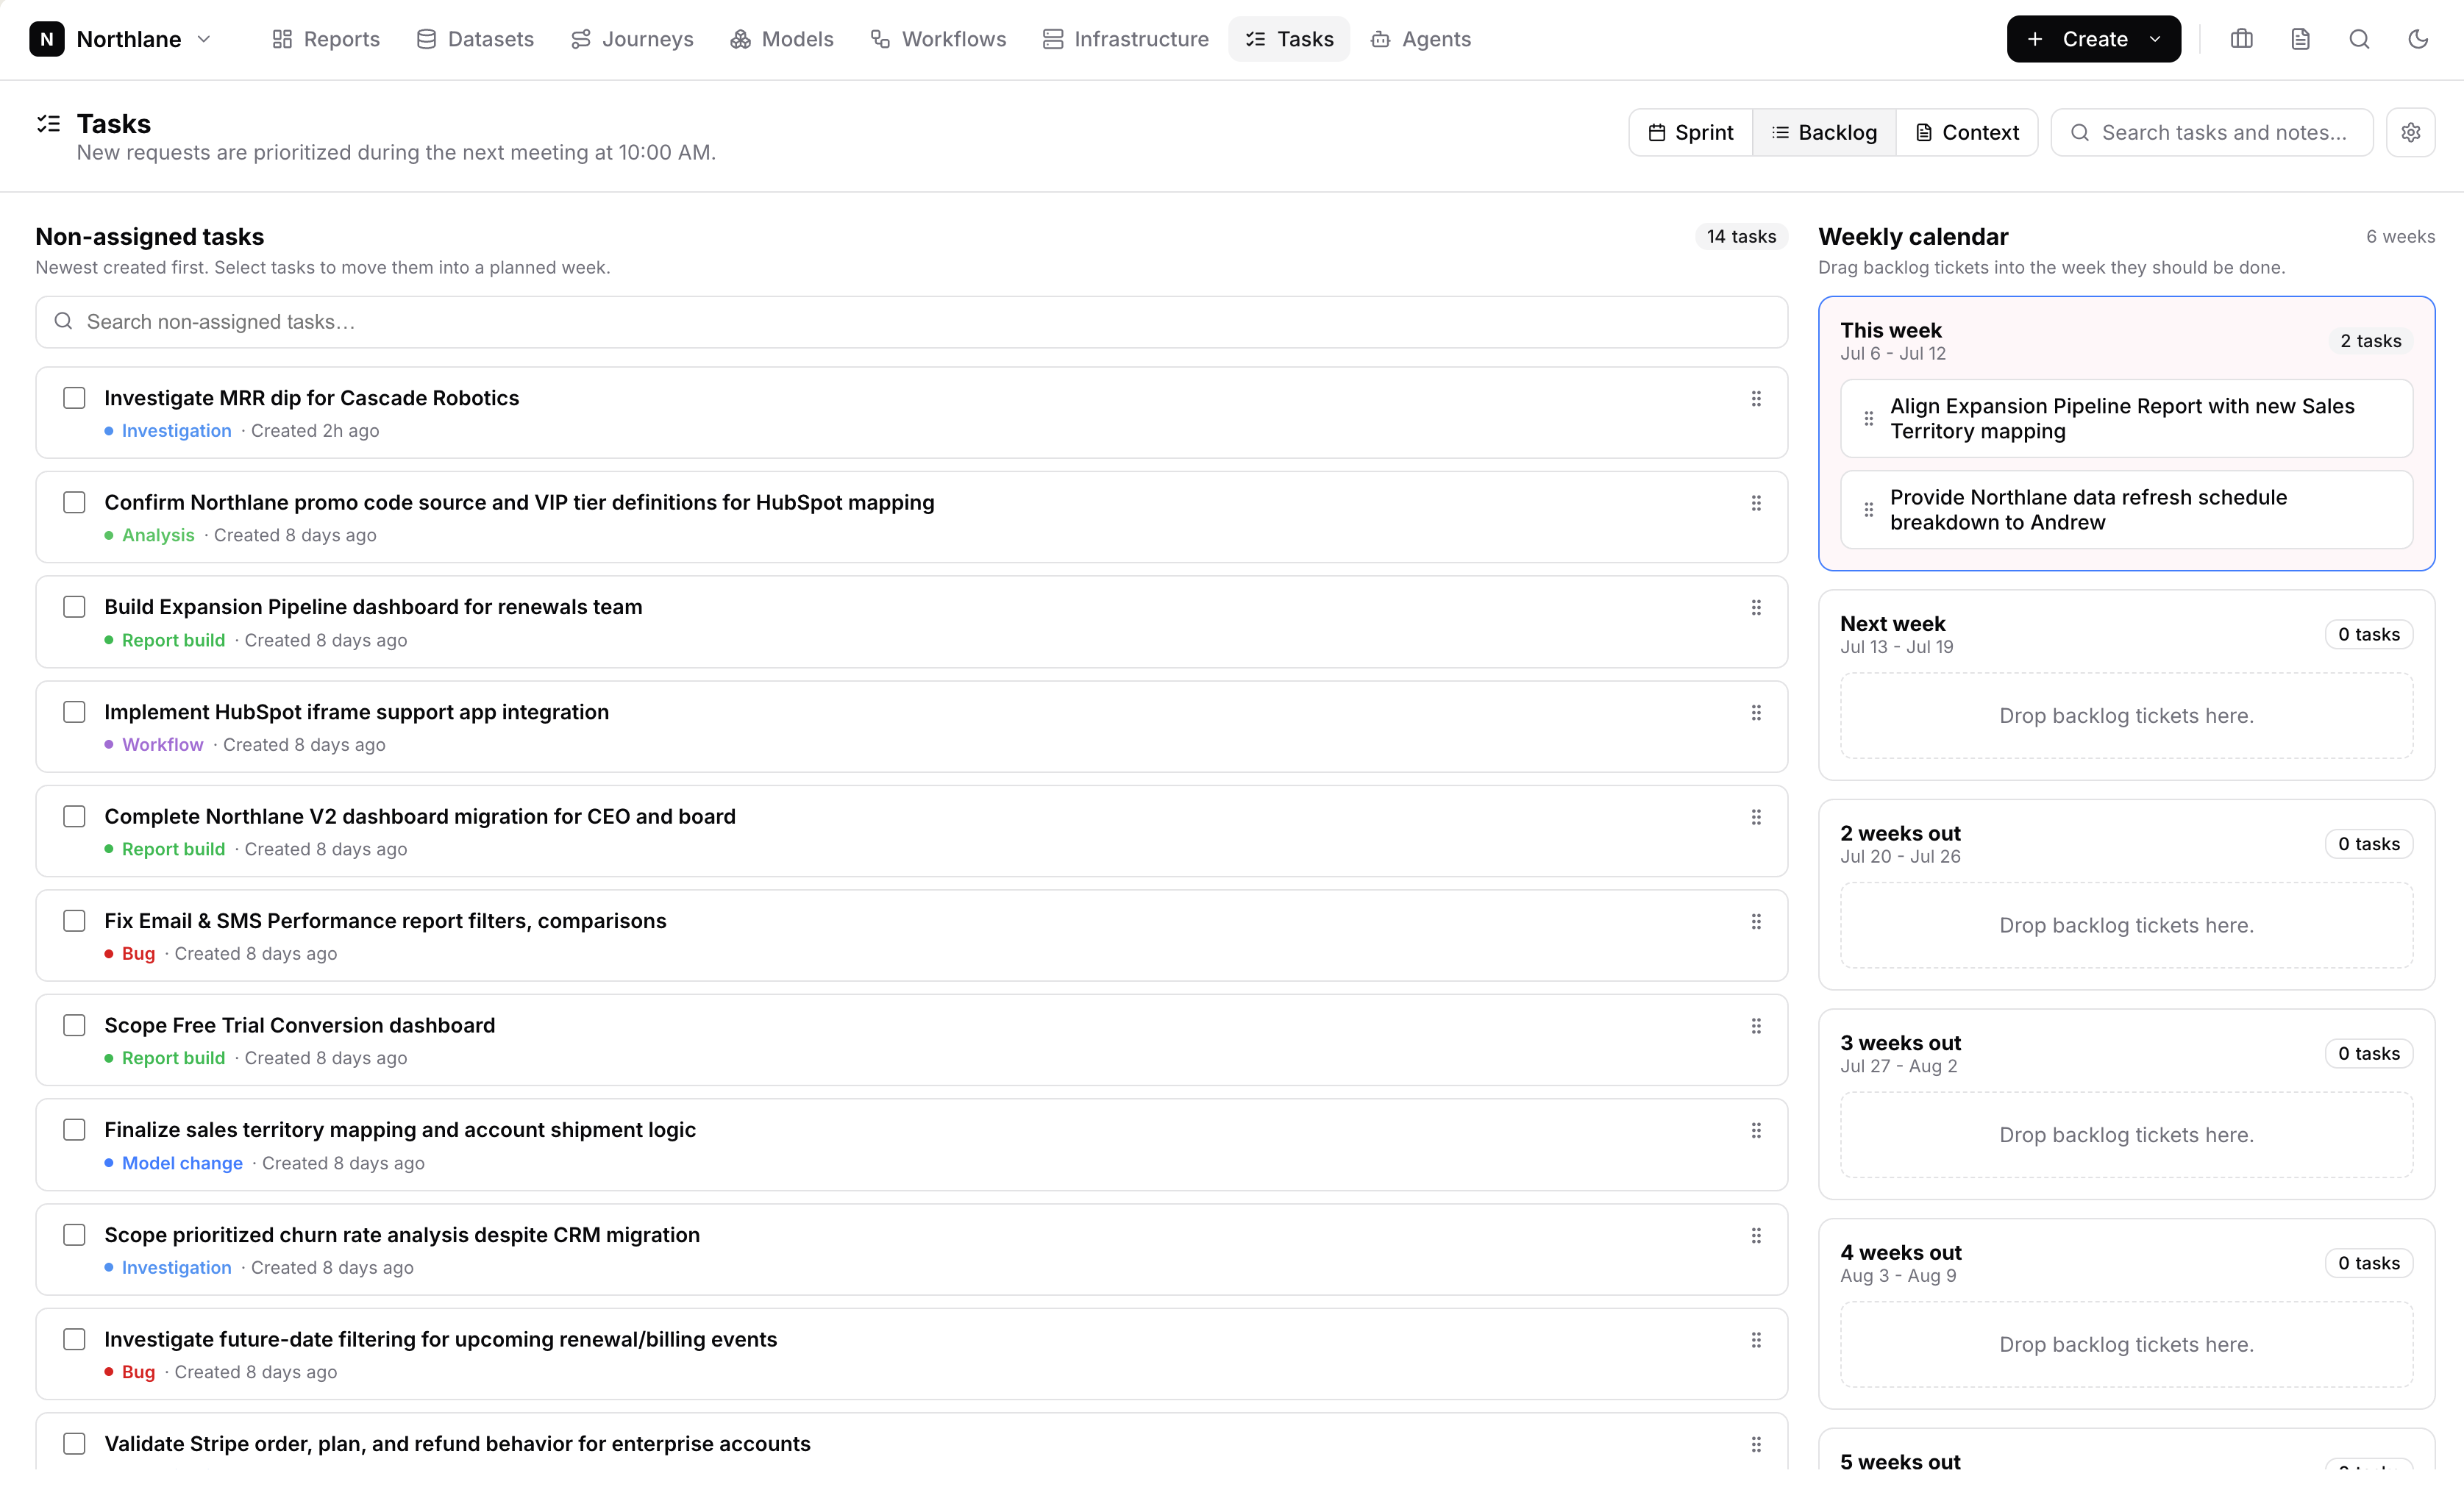Screen dimensions: 2464x1490
Task: Check Finalize sales territory mapping task
Action: point(74,1130)
